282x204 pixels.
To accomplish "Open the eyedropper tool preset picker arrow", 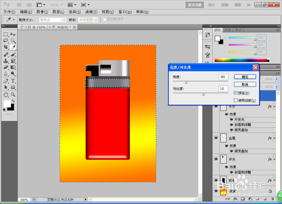I will [14, 20].
